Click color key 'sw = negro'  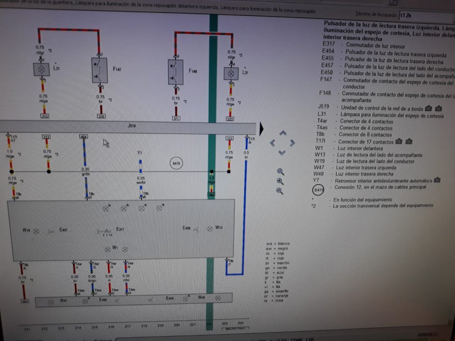pyautogui.click(x=277, y=249)
